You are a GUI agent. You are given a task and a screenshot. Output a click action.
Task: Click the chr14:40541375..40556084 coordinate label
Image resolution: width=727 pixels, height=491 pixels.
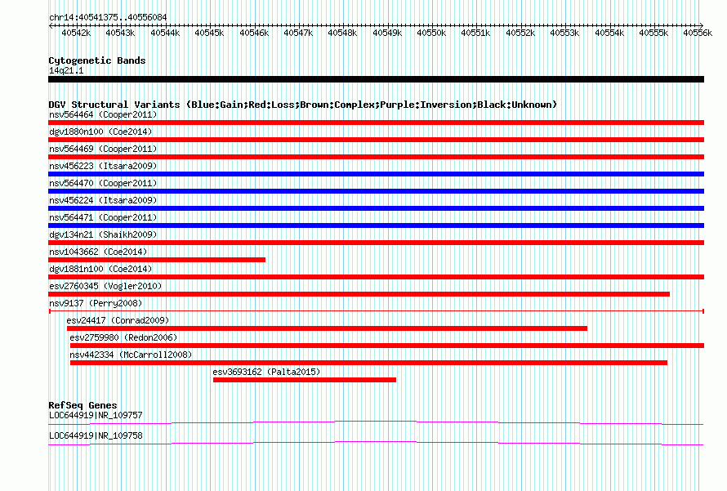point(108,17)
